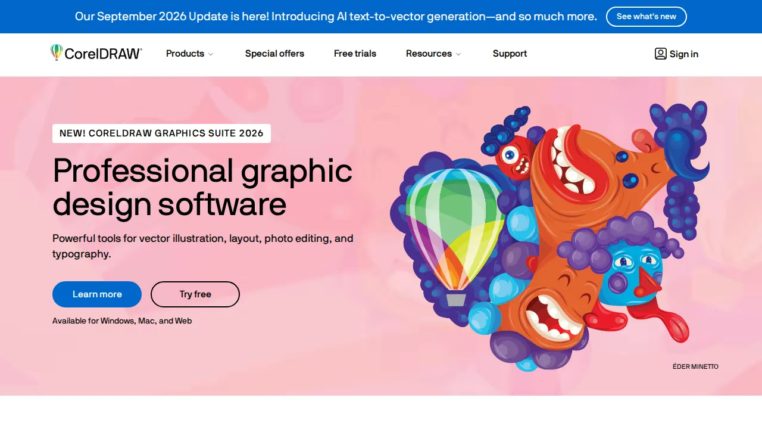Open the Free trials menu item
762x429 pixels.
(x=355, y=54)
